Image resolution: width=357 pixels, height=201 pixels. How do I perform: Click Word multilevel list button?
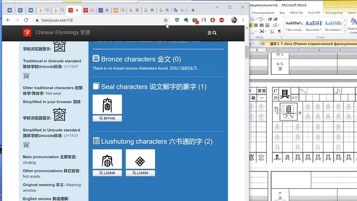tap(261, 19)
